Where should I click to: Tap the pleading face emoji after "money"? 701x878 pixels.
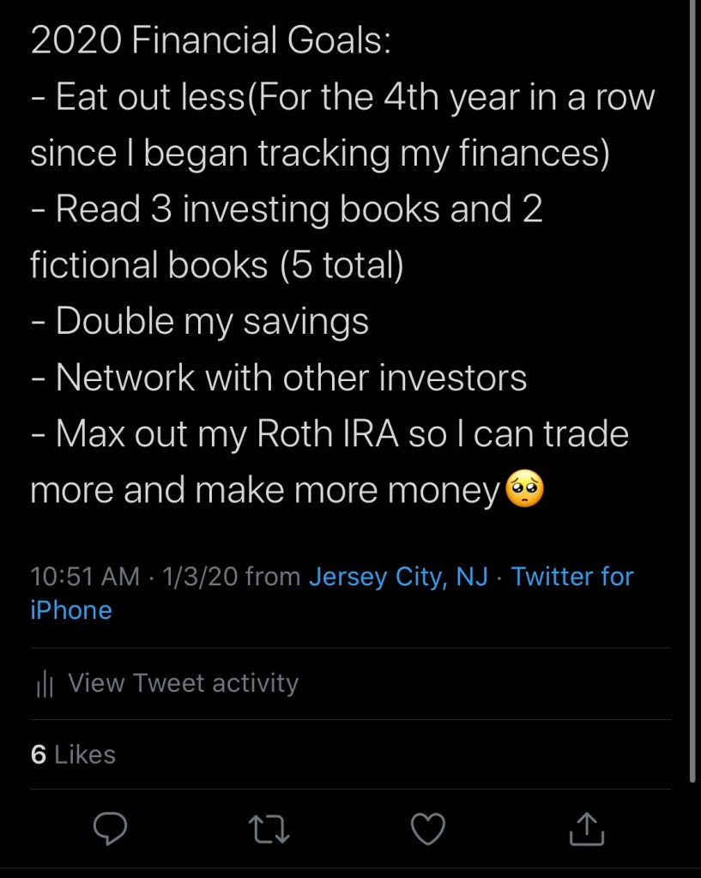[x=525, y=490]
